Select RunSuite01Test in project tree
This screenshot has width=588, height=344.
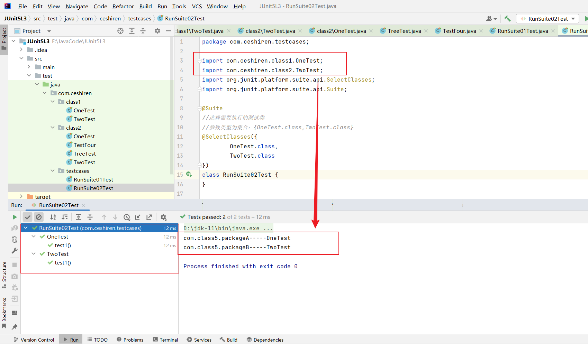(x=93, y=179)
